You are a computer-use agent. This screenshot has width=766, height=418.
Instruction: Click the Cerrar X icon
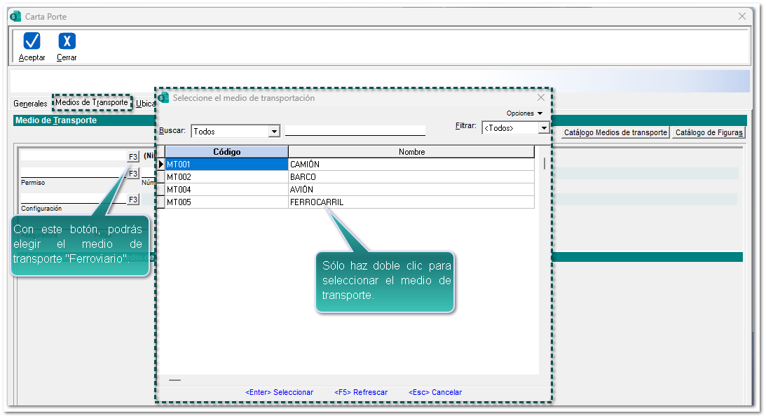pos(67,41)
